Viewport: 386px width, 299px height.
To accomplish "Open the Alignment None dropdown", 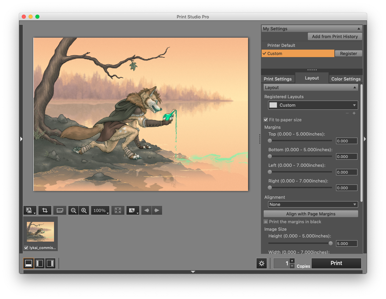I will point(313,204).
